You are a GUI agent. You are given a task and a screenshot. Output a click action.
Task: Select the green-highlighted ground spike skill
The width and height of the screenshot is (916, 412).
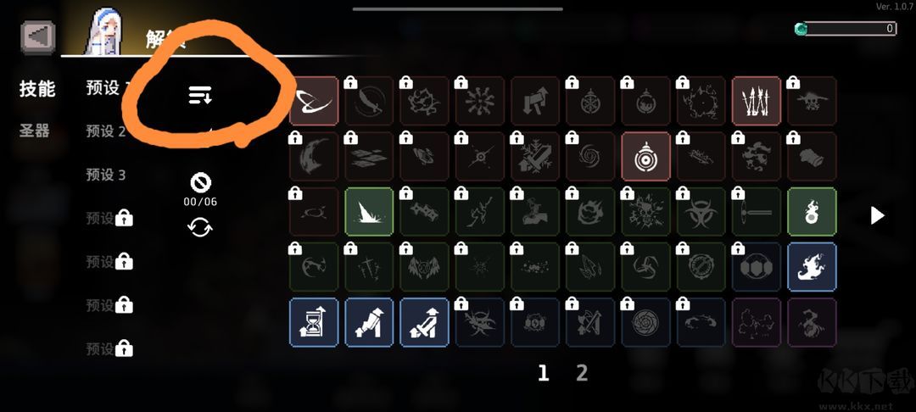369,212
